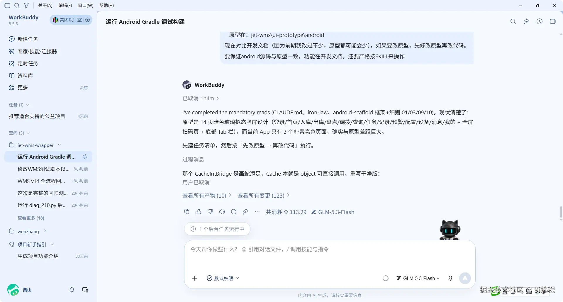
Task: Click GLM-5.3-Flash label under the reply
Action: click(x=333, y=212)
